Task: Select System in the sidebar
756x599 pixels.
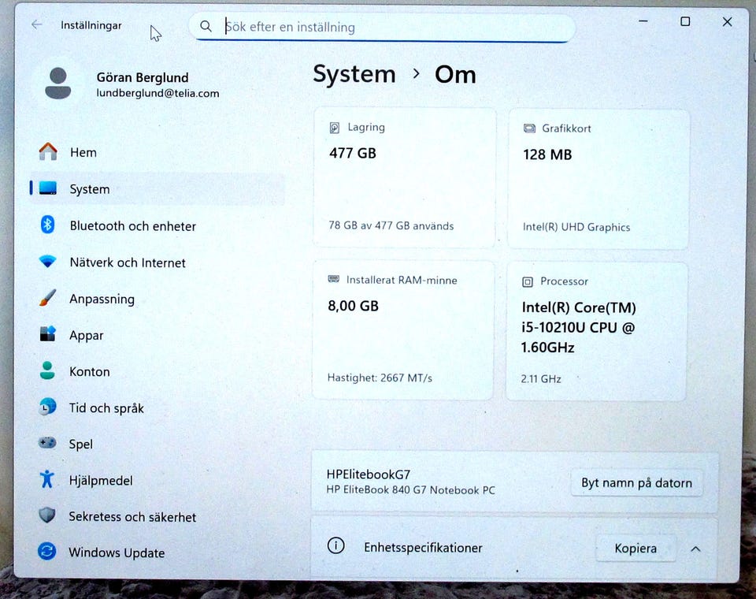Action: [x=157, y=188]
